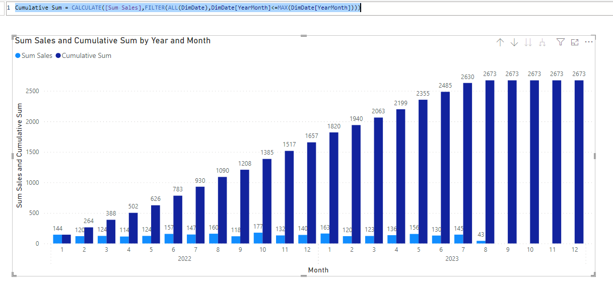Click the 2500 y-axis tick label

(x=32, y=91)
